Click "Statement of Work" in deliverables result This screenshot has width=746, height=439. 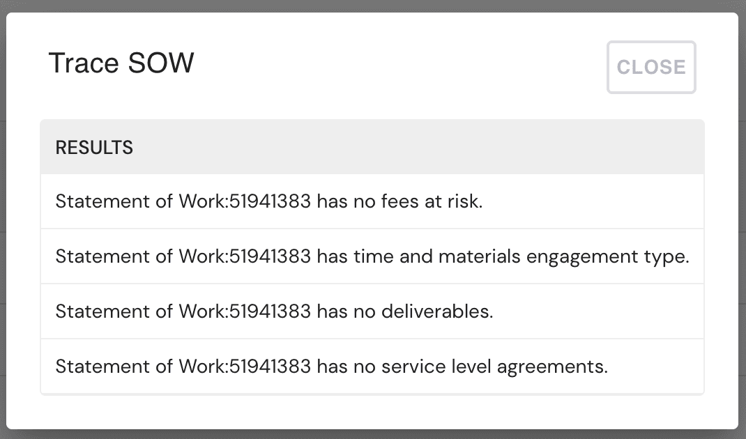point(142,311)
